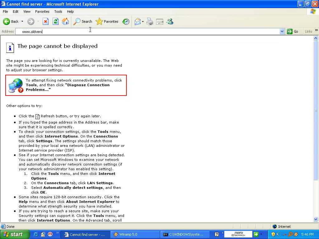Click the help question mark taskbar icon
The width and height of the screenshot is (319, 239).
click(x=217, y=235)
